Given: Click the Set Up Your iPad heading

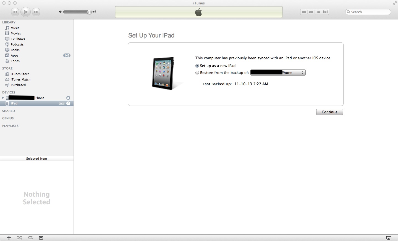Looking at the screenshot, I should point(151,36).
